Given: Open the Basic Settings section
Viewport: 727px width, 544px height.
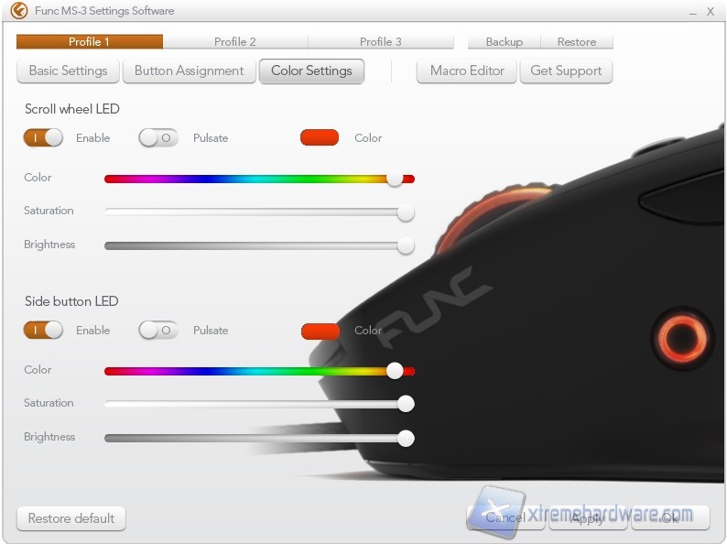Looking at the screenshot, I should pyautogui.click(x=68, y=71).
